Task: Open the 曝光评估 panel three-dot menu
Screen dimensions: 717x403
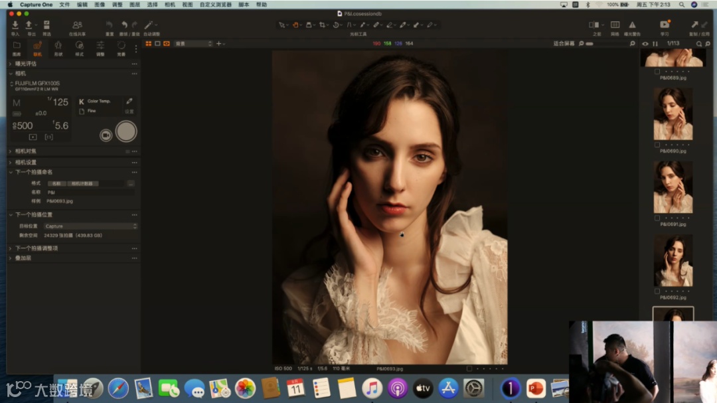Action: coord(134,64)
